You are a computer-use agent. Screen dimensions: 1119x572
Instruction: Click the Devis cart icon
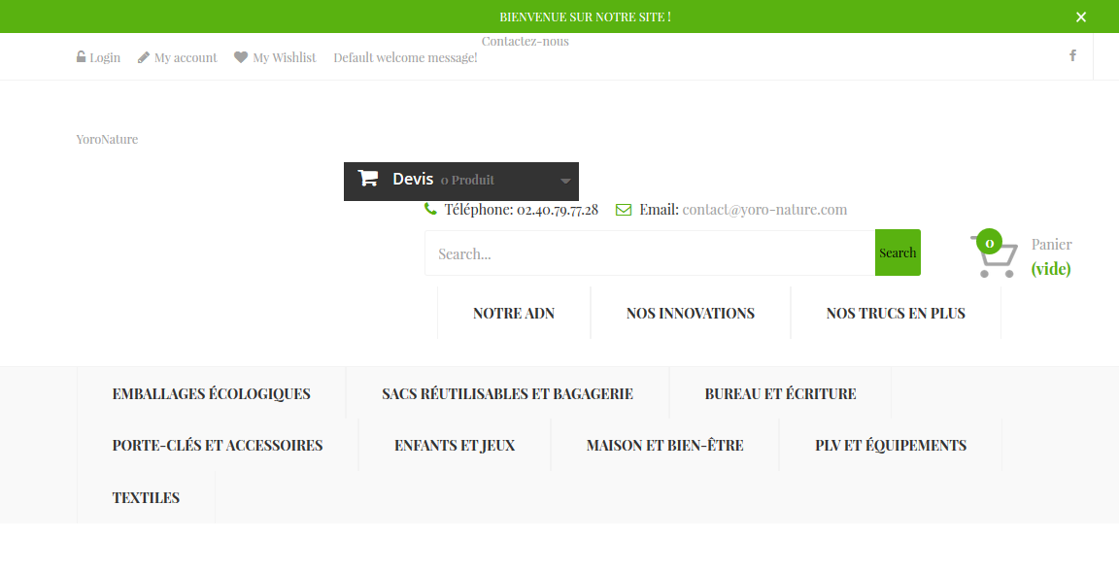(367, 178)
